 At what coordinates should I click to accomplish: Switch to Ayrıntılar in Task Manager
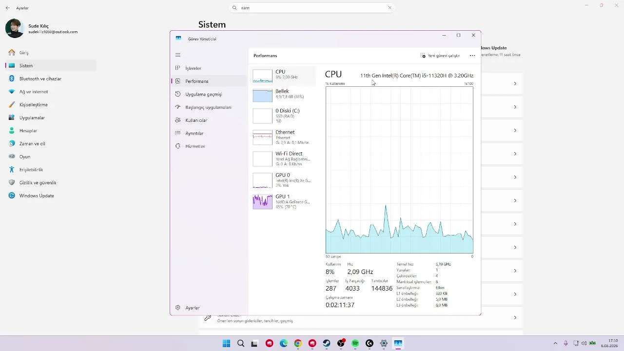(x=210, y=133)
